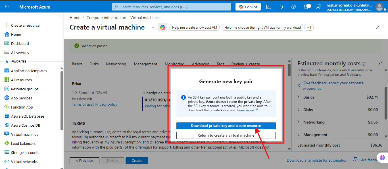Expand the Basics cost row
Screen dimensions: 388x169
tap(338, 97)
